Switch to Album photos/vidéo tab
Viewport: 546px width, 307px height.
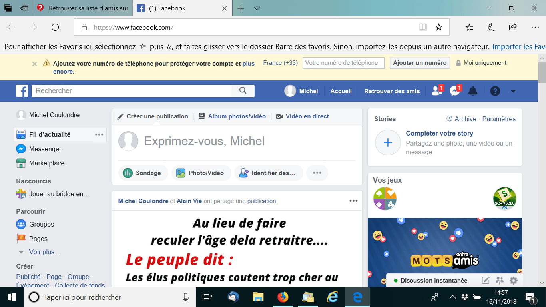pos(232,116)
